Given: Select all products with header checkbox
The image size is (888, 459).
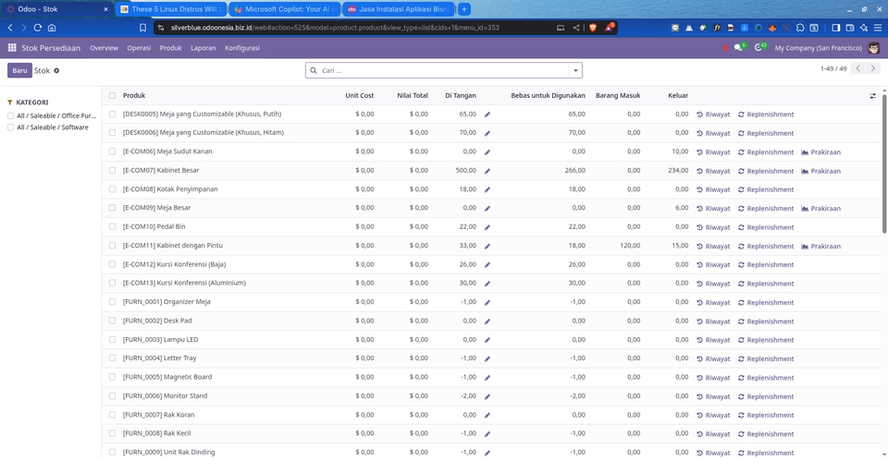Looking at the screenshot, I should click(113, 95).
